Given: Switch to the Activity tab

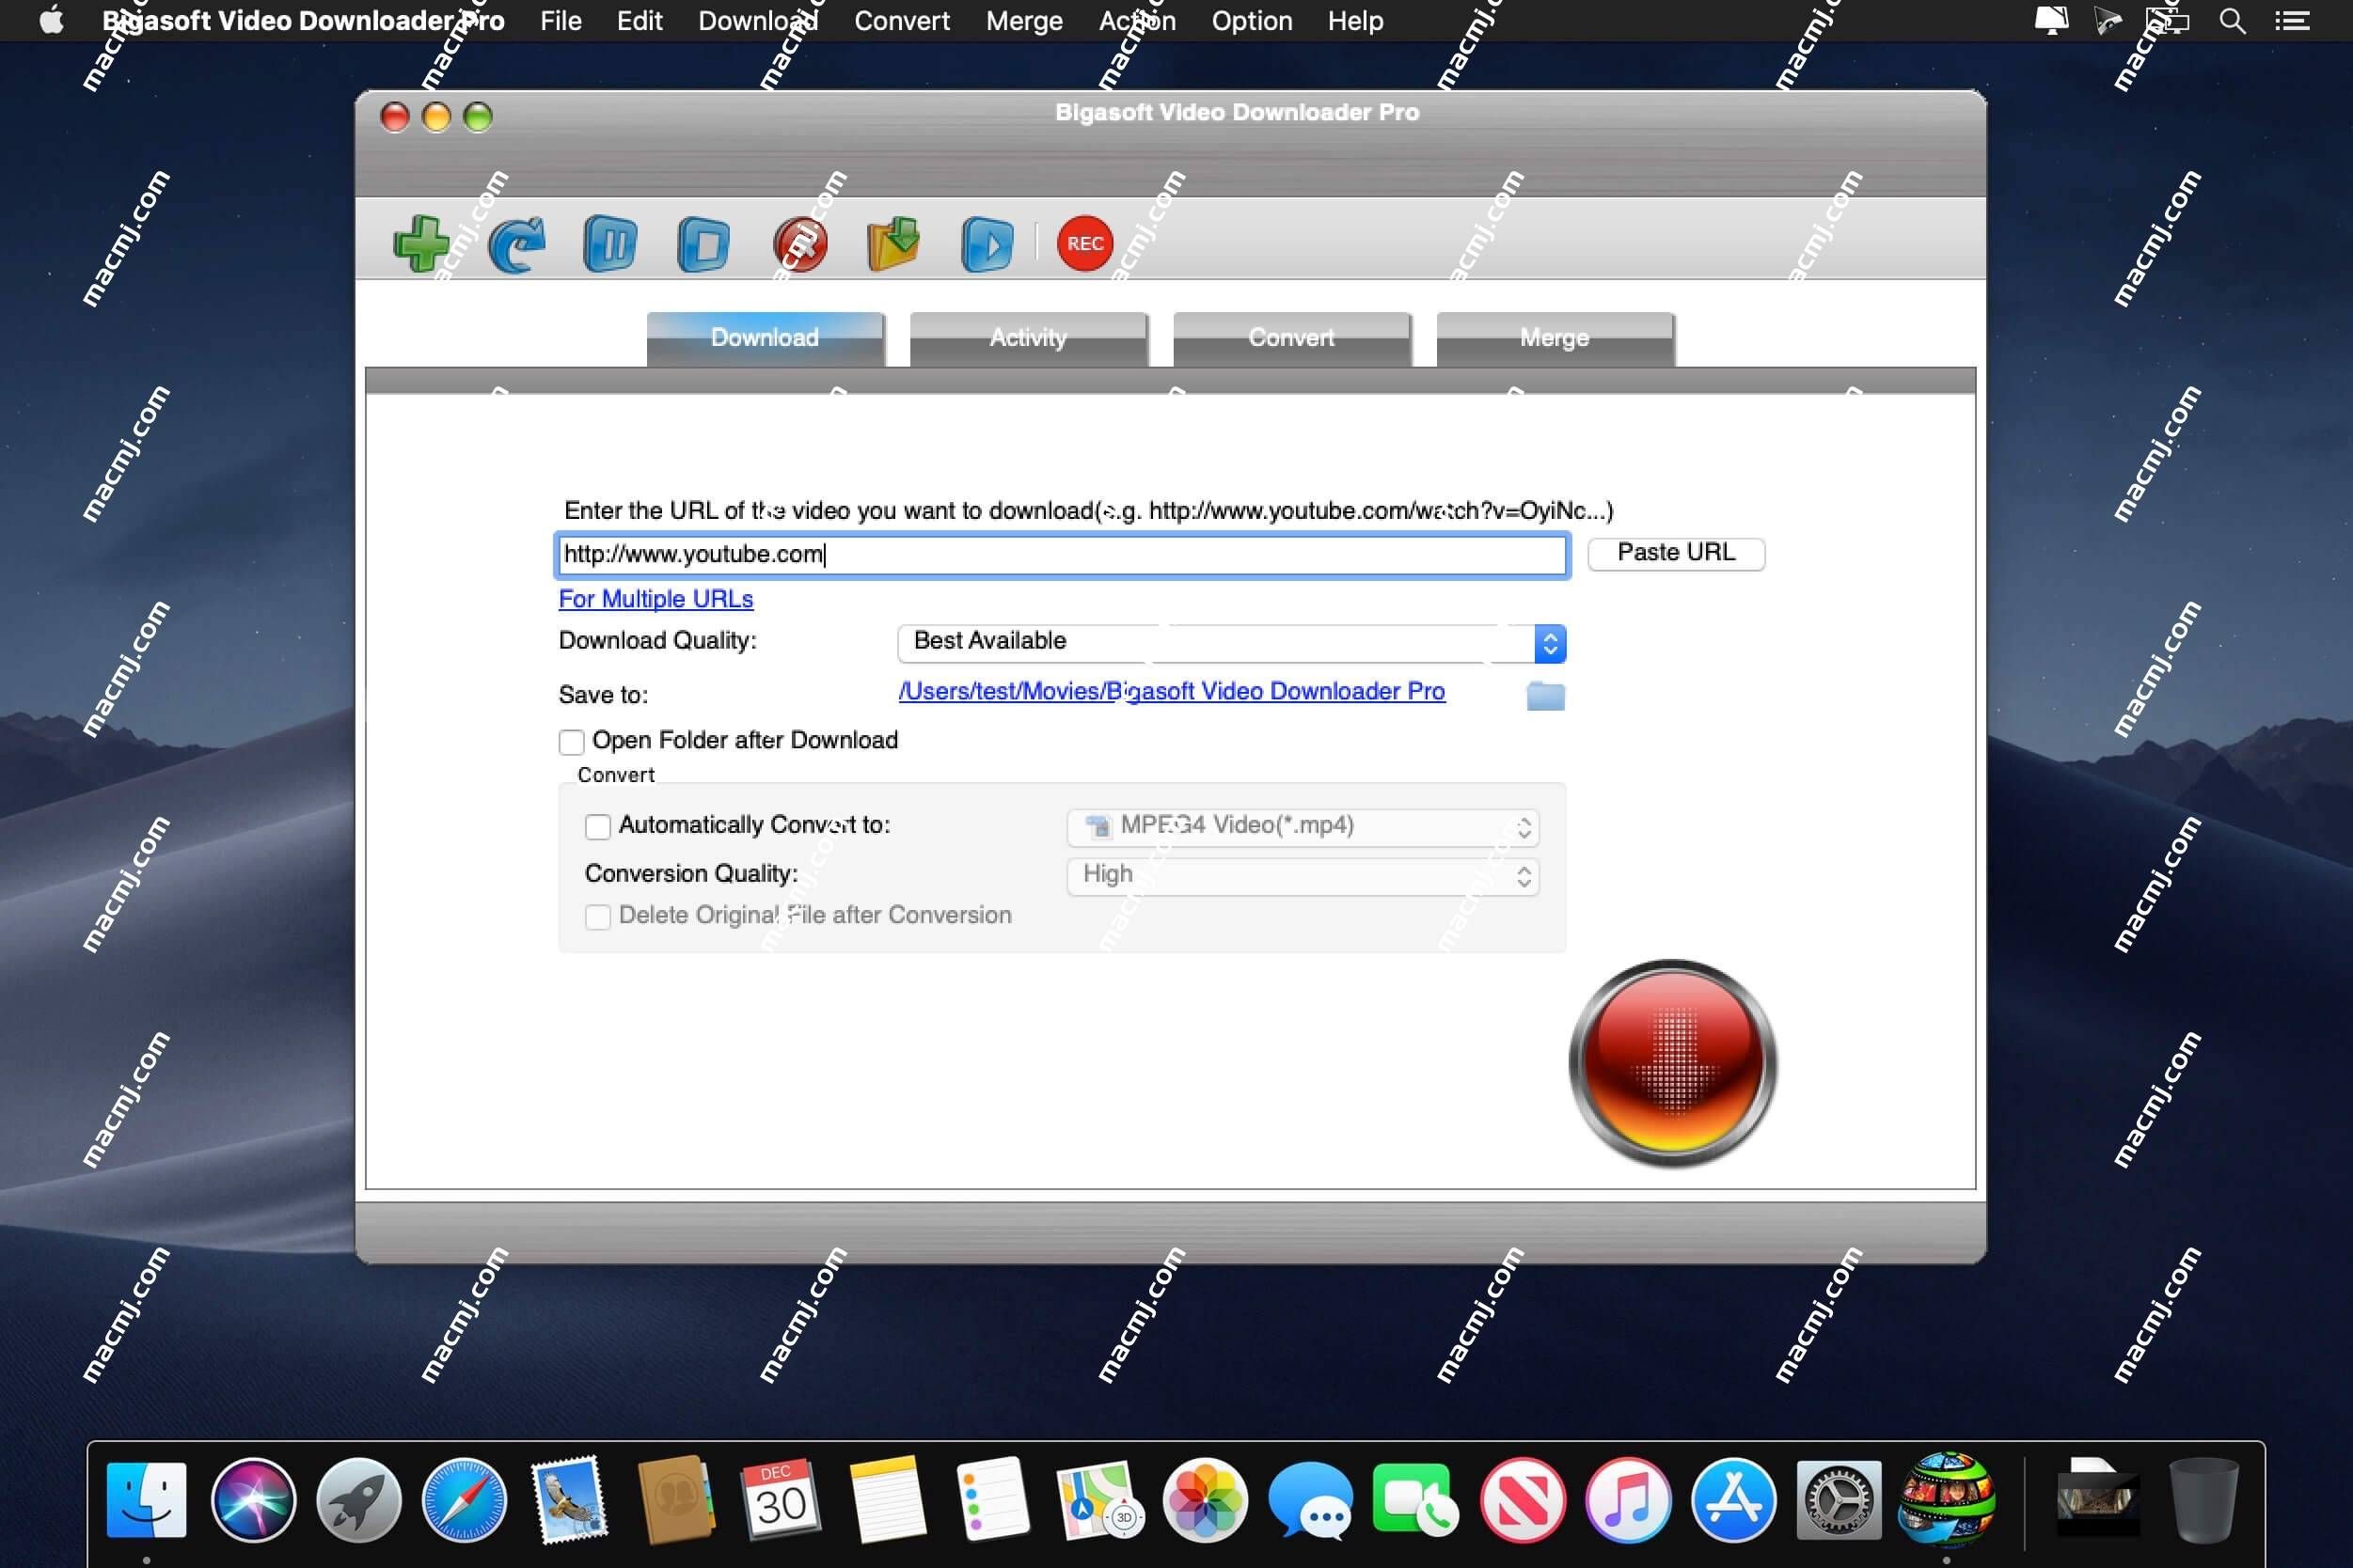Looking at the screenshot, I should pyautogui.click(x=1028, y=336).
